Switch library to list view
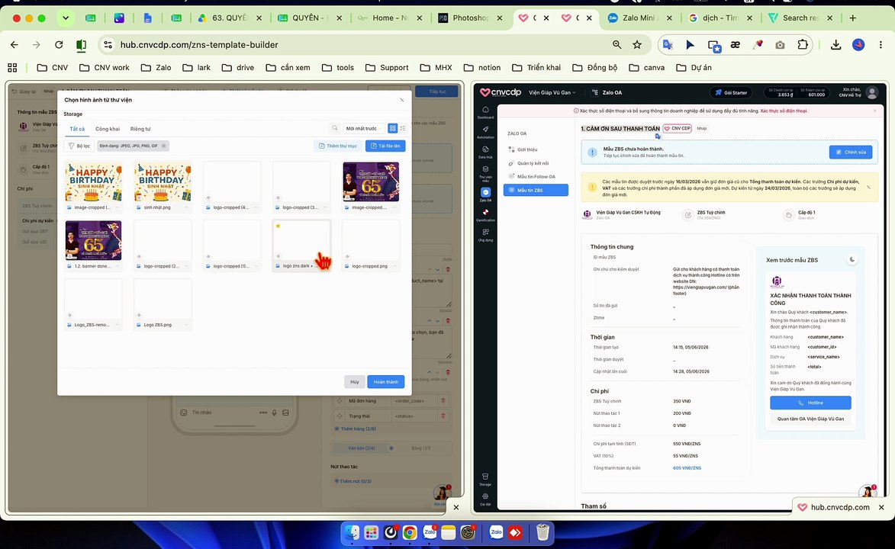This screenshot has width=895, height=549. pyautogui.click(x=402, y=128)
